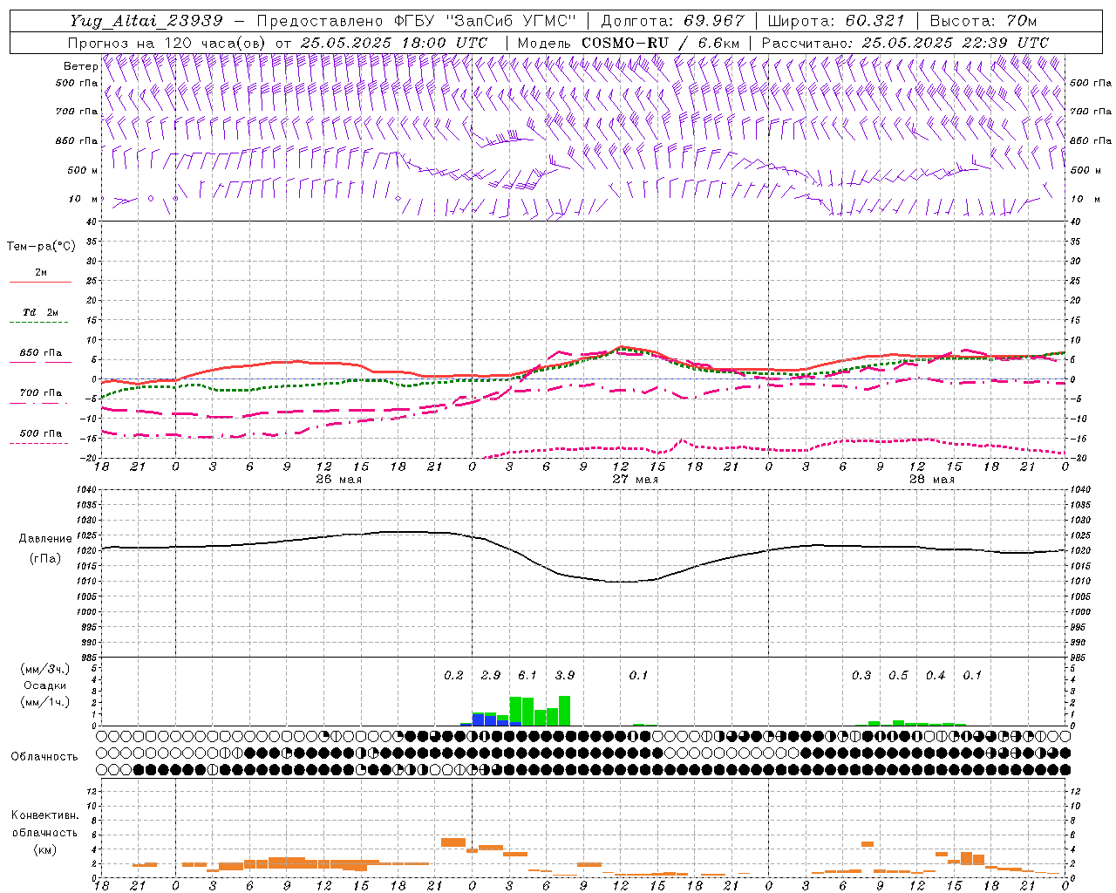Select the Конвективн. convective cloud label

tap(44, 815)
